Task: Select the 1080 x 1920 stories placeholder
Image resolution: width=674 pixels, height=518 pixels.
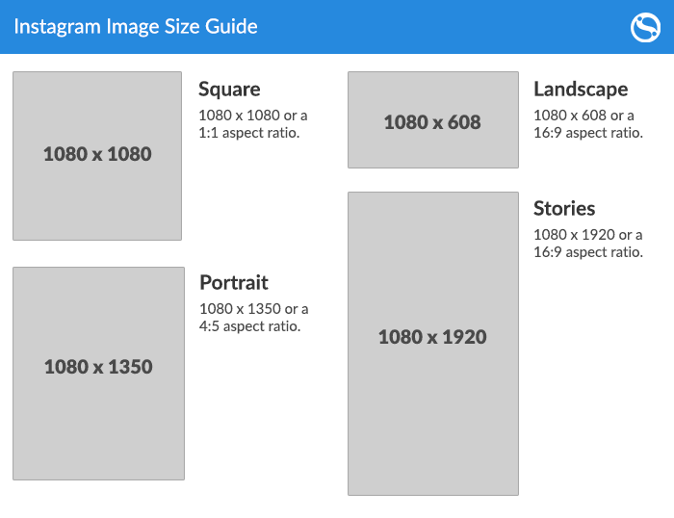Action: 433,344
